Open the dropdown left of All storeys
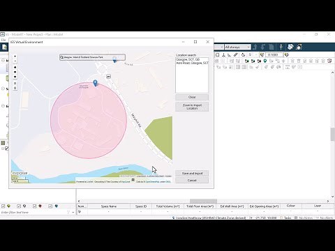Image resolution: width=335 pixels, height=251 pixels. click(x=219, y=47)
